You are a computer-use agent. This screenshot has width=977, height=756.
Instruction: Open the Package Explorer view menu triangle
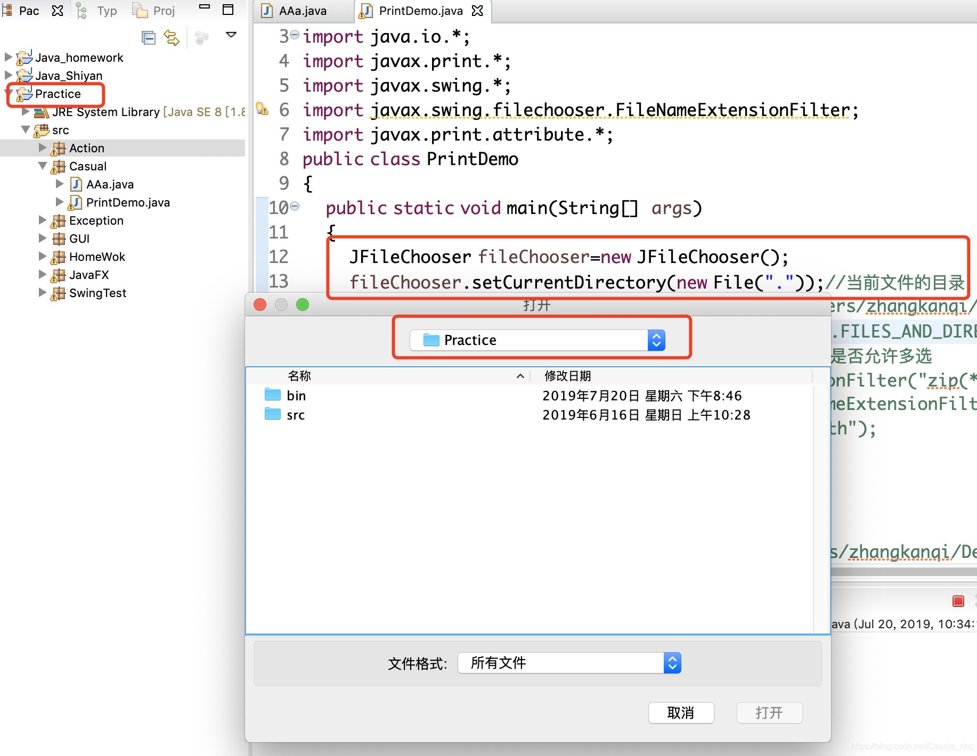pos(231,34)
